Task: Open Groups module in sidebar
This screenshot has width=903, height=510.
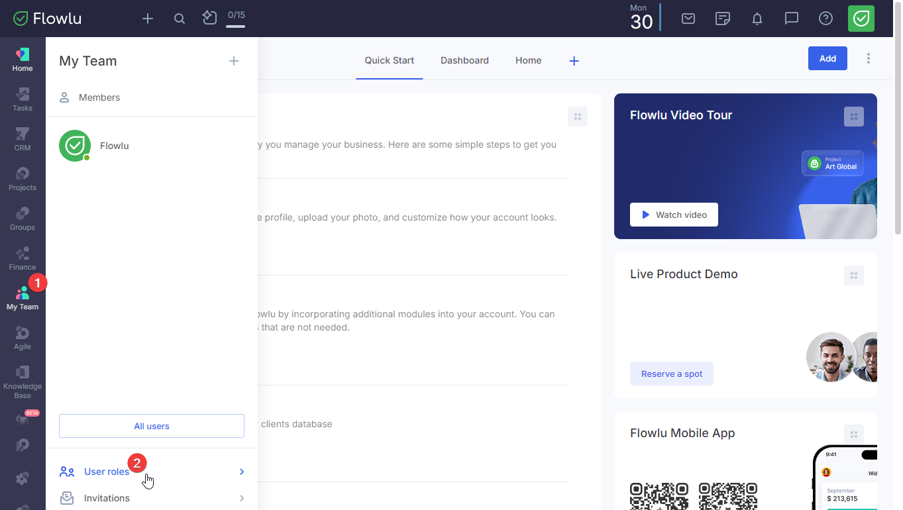Action: pos(23,219)
